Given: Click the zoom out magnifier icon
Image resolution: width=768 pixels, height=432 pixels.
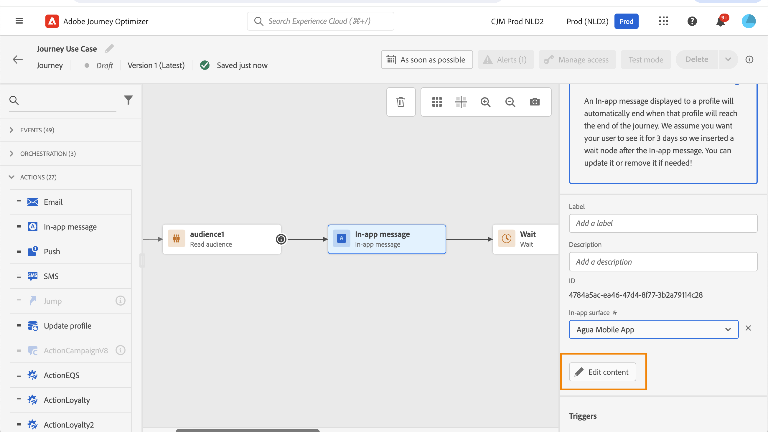Looking at the screenshot, I should point(510,102).
